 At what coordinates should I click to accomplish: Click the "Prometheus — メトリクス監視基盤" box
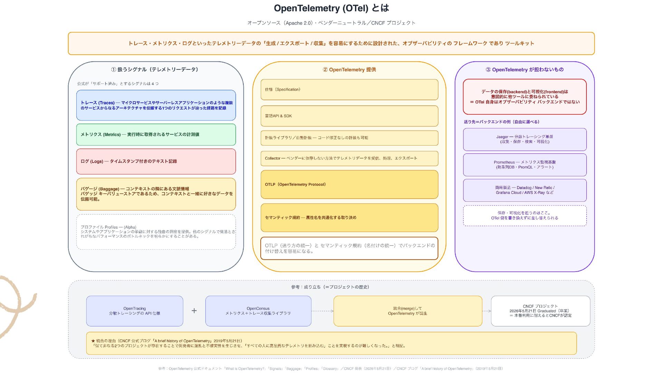click(525, 165)
